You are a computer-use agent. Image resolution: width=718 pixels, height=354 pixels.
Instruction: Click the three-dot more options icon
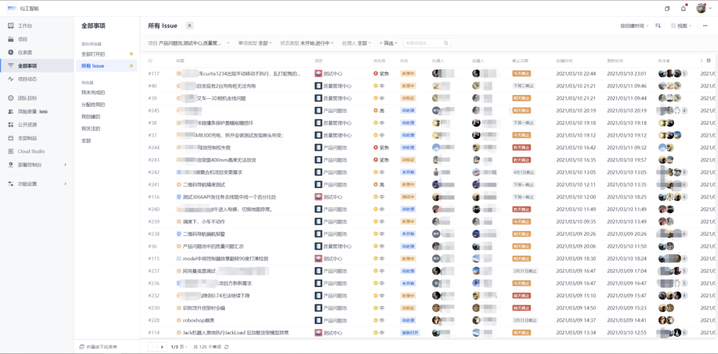point(705,26)
